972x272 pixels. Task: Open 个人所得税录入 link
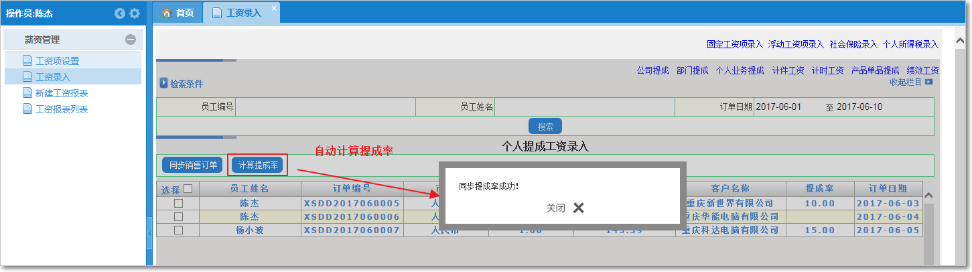pyautogui.click(x=910, y=44)
